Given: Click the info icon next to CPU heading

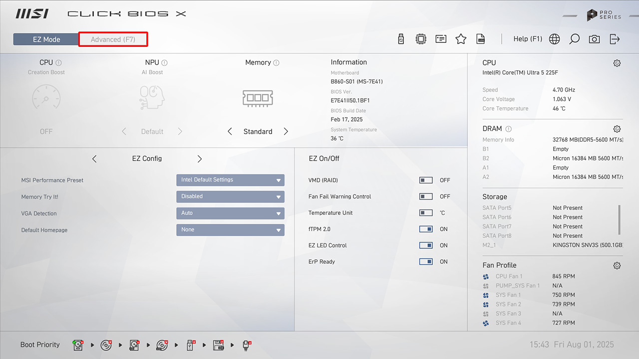Looking at the screenshot, I should (x=59, y=63).
